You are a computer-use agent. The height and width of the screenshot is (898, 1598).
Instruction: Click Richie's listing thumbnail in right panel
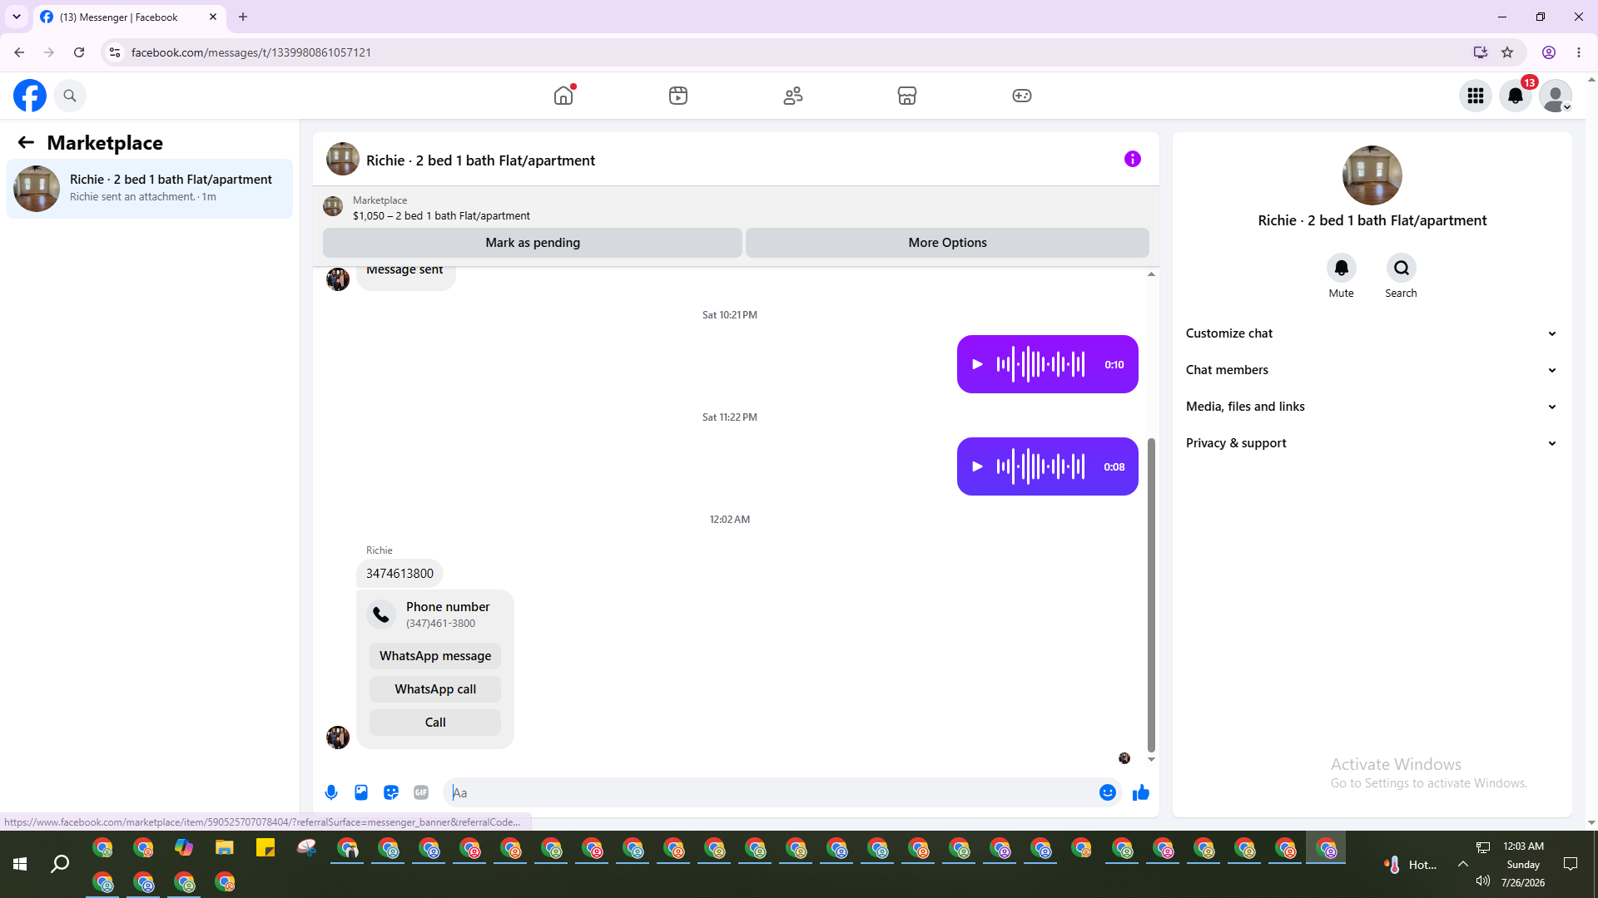(1372, 175)
